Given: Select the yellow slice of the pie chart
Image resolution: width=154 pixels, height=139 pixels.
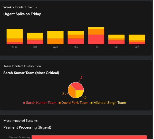Looking at the screenshot, I should tap(79, 93).
